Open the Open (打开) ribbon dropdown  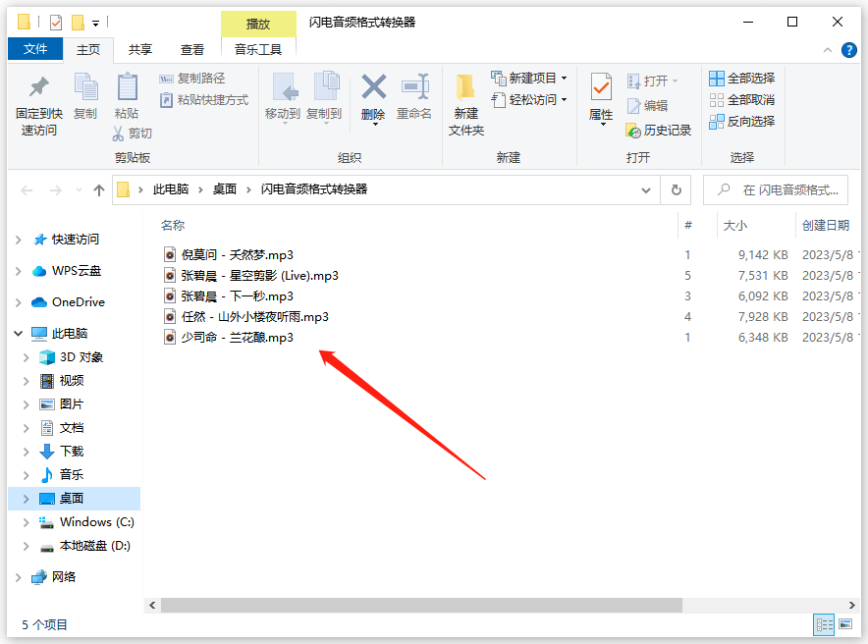point(653,81)
